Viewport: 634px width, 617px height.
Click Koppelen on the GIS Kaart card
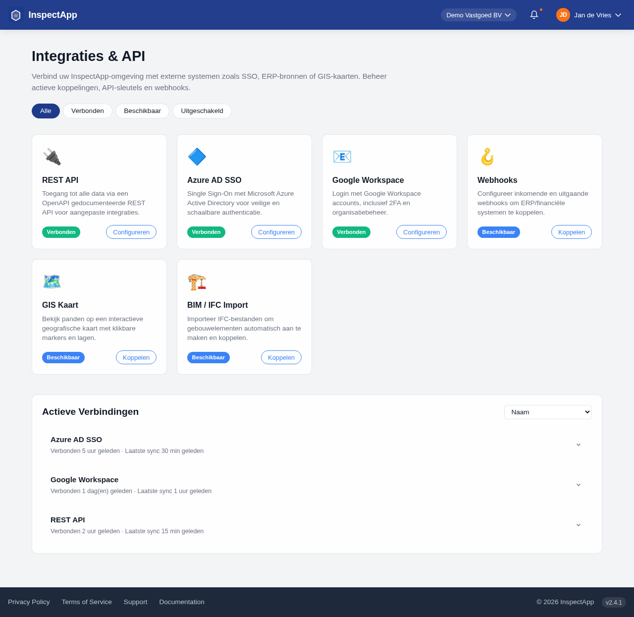tap(136, 357)
